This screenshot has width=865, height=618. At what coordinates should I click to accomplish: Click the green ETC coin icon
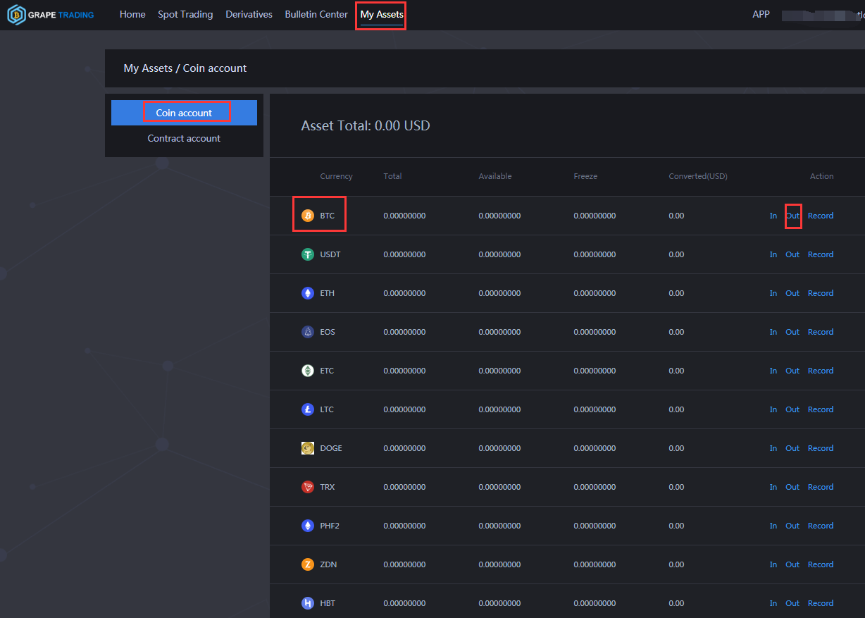(308, 371)
